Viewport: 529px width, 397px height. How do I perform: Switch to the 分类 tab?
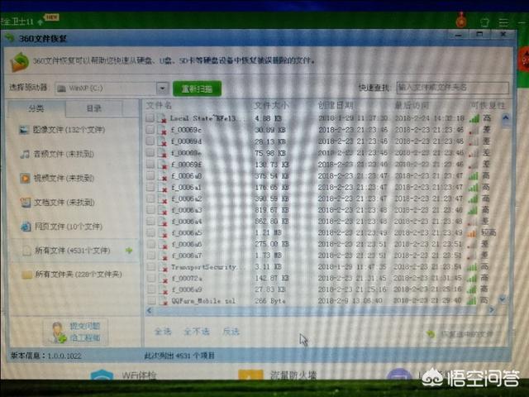coord(36,108)
